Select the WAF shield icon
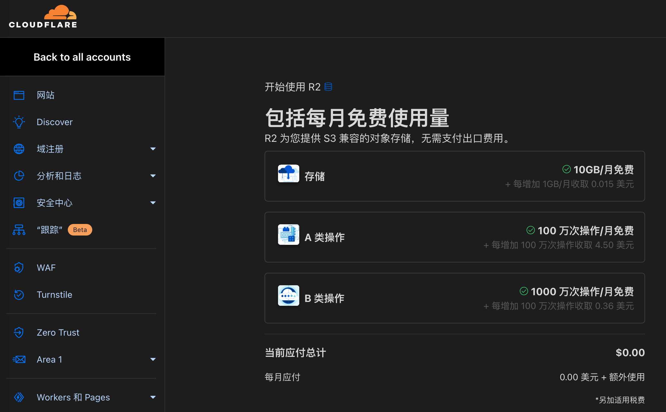 pos(19,268)
